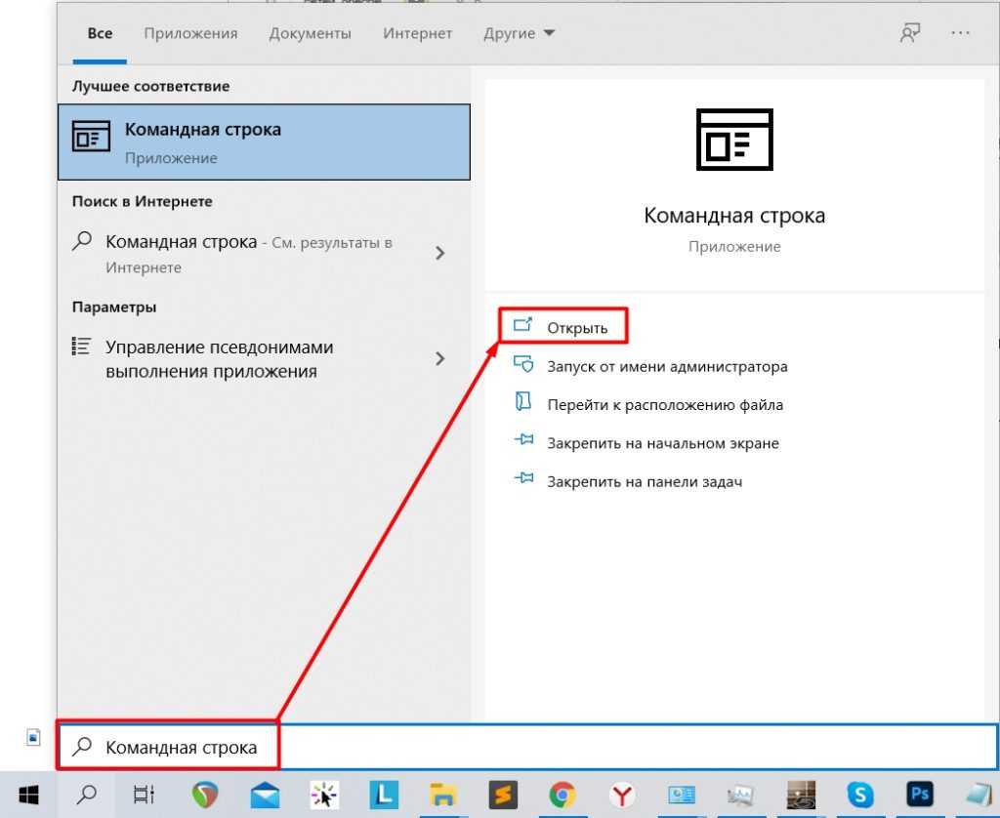Launch Yandex Browser from the taskbar
1000x818 pixels.
click(621, 795)
